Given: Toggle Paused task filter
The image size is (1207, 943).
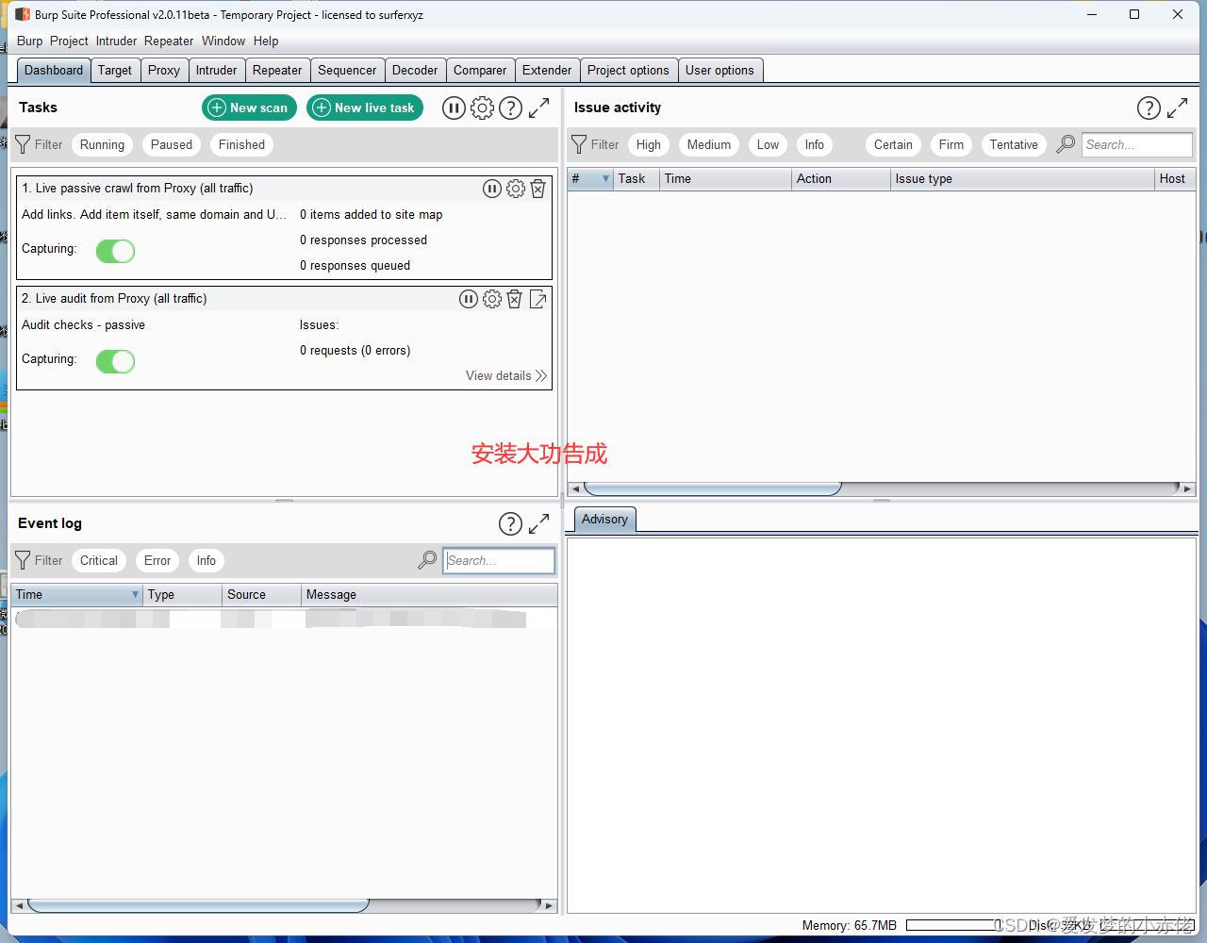Looking at the screenshot, I should tap(172, 144).
